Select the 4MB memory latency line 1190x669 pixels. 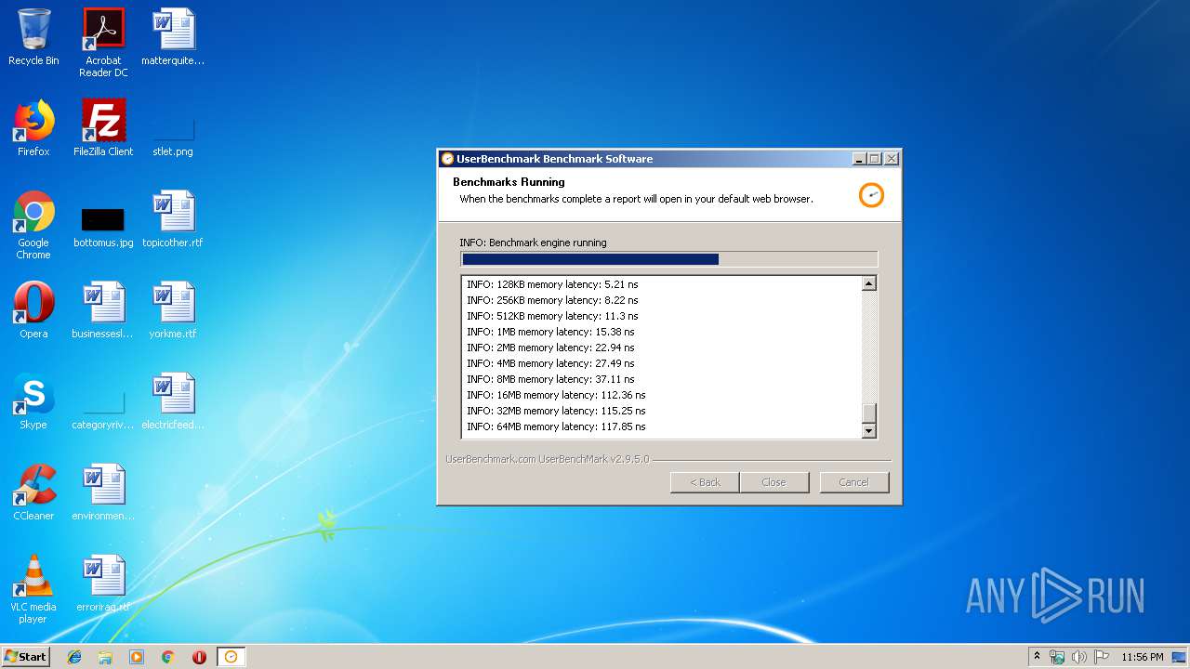550,363
